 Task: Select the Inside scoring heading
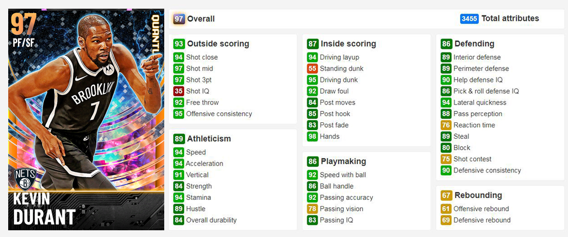348,44
